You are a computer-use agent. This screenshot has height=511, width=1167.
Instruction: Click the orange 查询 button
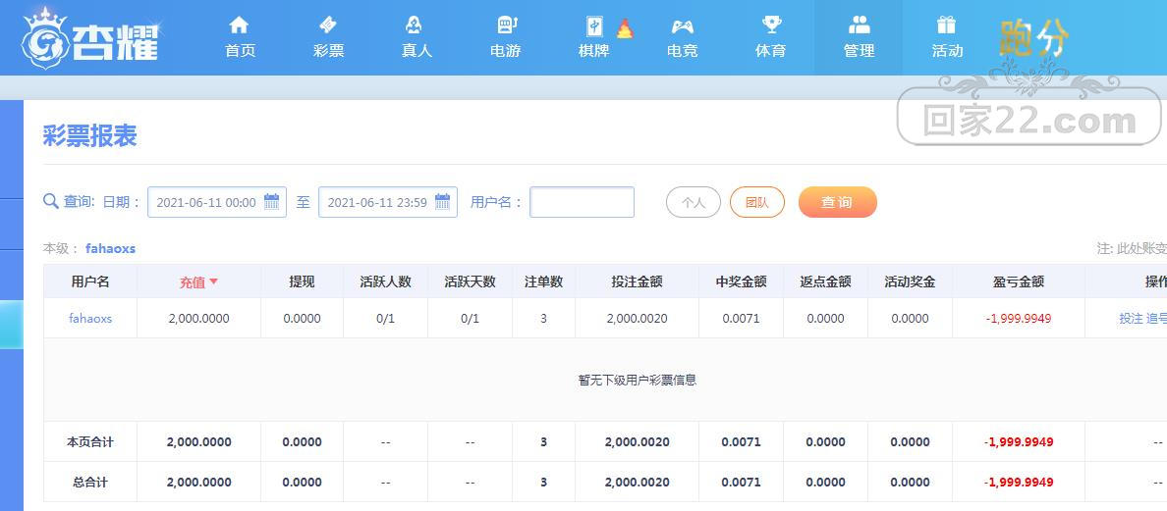837,202
